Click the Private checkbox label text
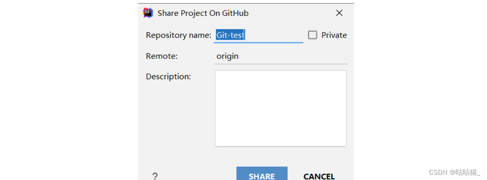The width and height of the screenshot is (487, 180). (334, 35)
